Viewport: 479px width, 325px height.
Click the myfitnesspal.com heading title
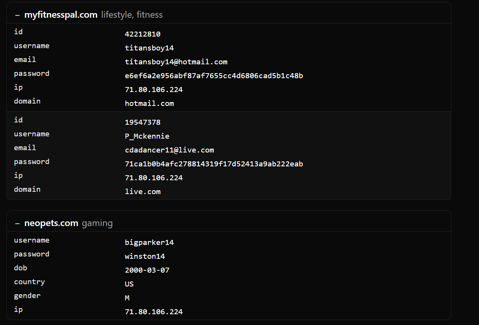pos(61,15)
